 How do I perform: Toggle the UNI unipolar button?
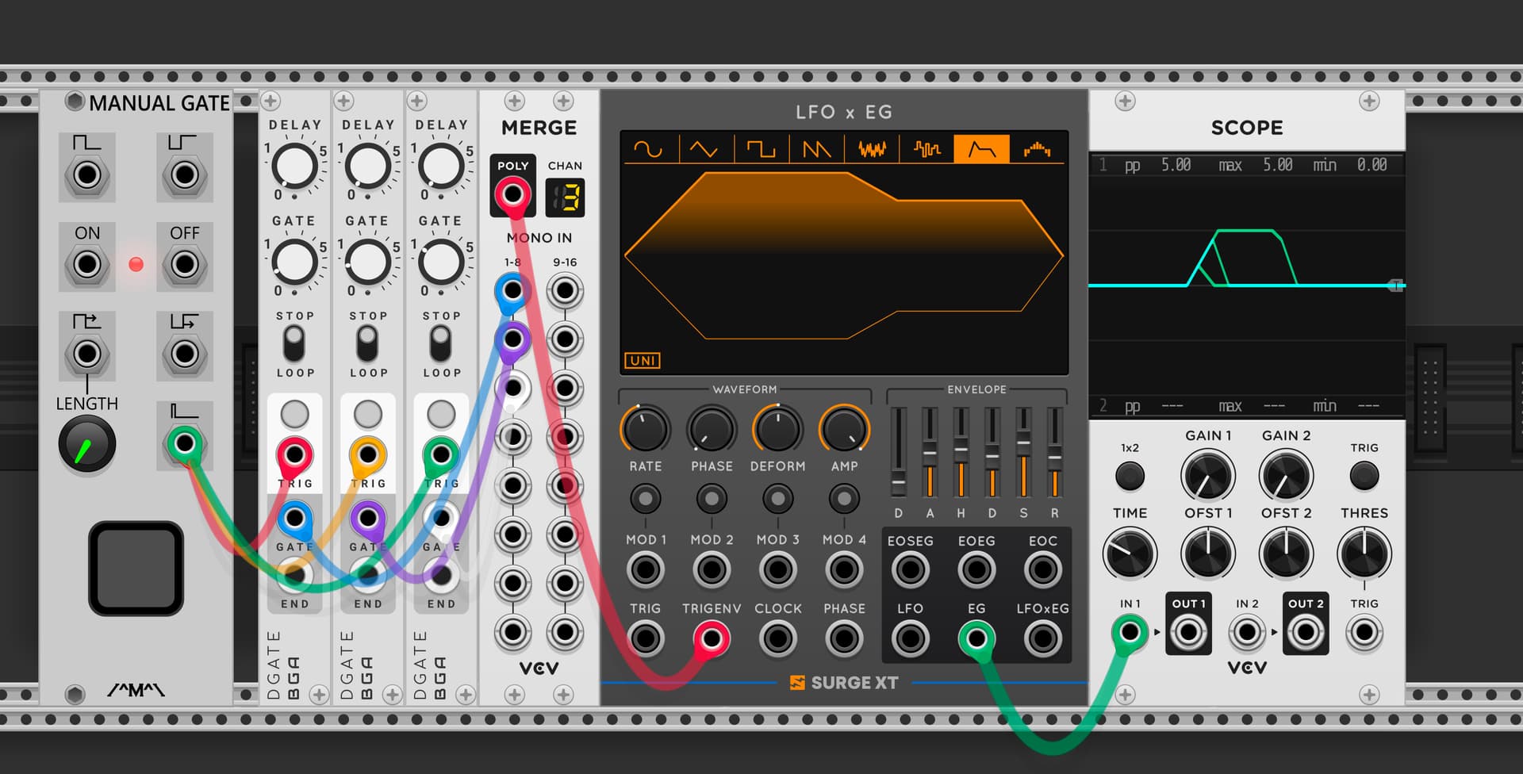643,361
